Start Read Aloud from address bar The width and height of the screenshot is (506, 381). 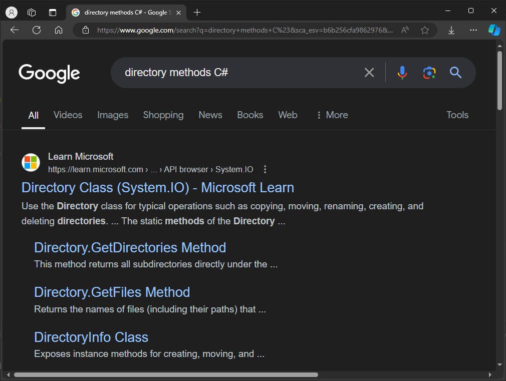pos(405,31)
